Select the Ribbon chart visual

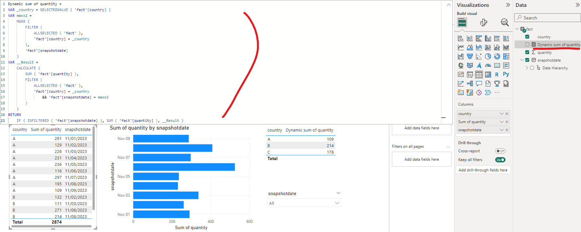pos(506,47)
